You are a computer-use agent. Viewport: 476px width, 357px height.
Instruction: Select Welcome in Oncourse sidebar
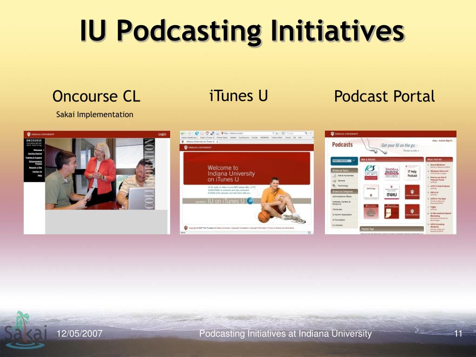coord(38,150)
